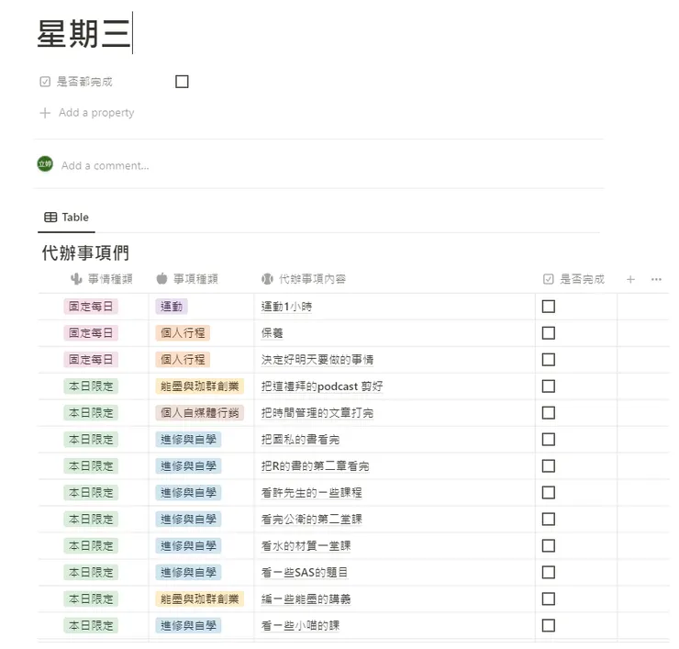The width and height of the screenshot is (679, 649).
Task: Tick the 看許先生的一些課程 checkbox
Action: pyautogui.click(x=549, y=493)
